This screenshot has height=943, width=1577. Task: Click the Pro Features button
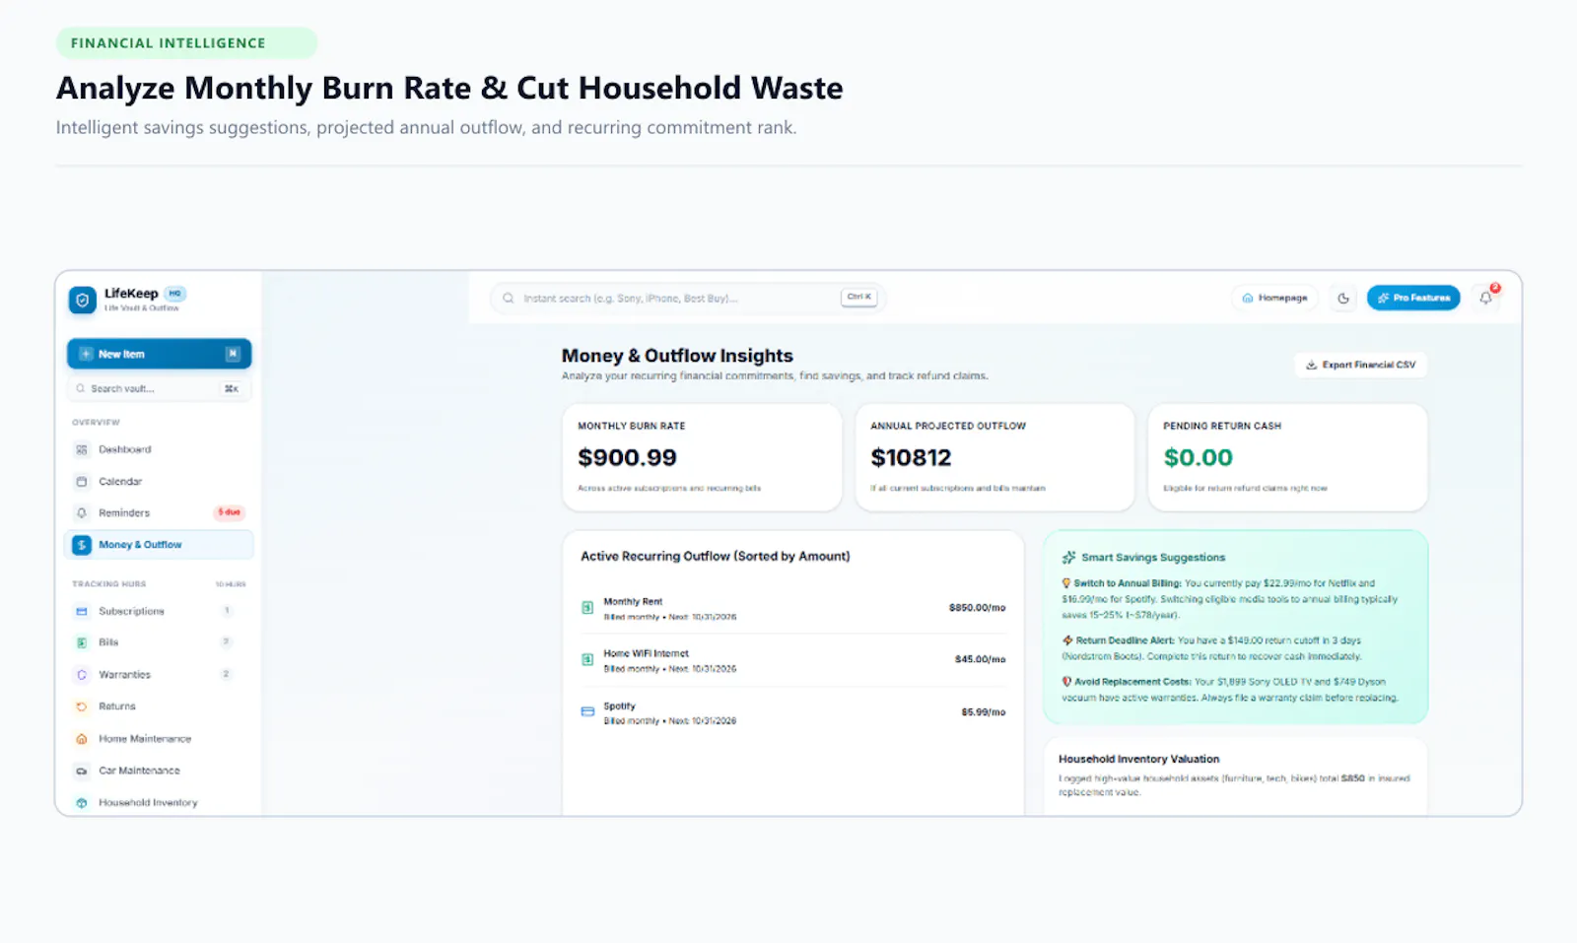tap(1413, 298)
